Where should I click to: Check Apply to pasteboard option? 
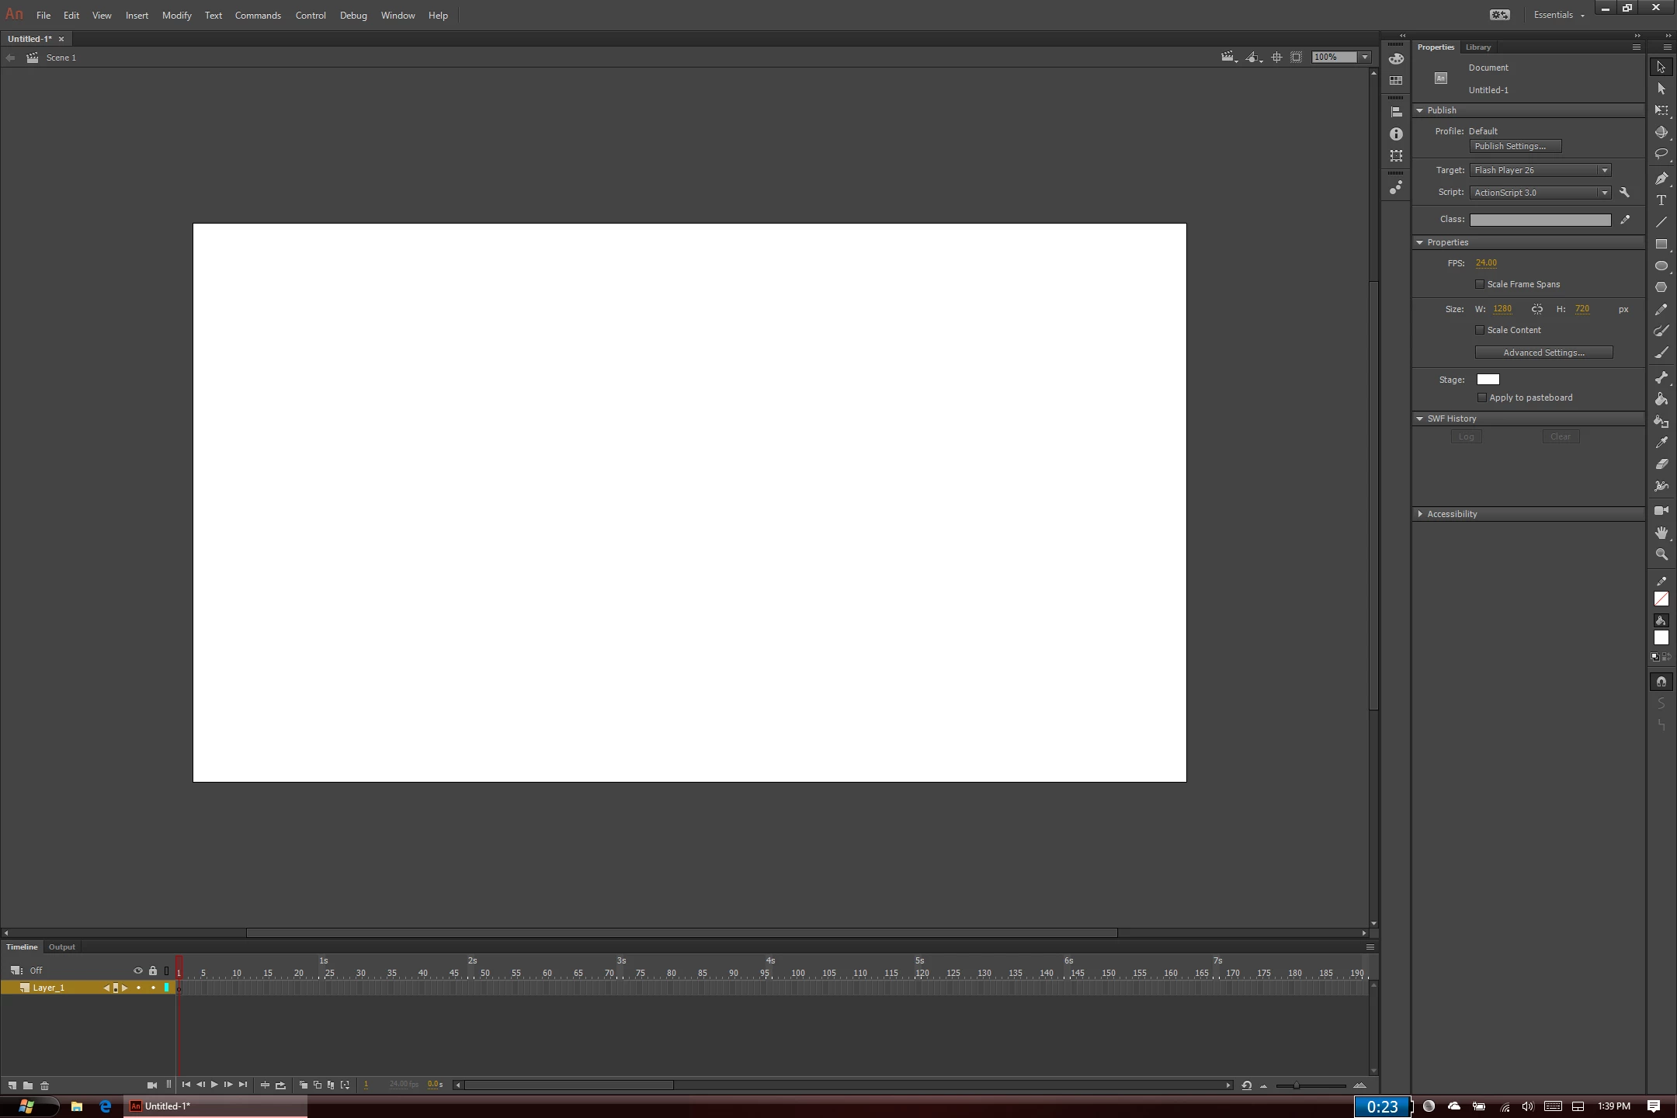pyautogui.click(x=1482, y=398)
